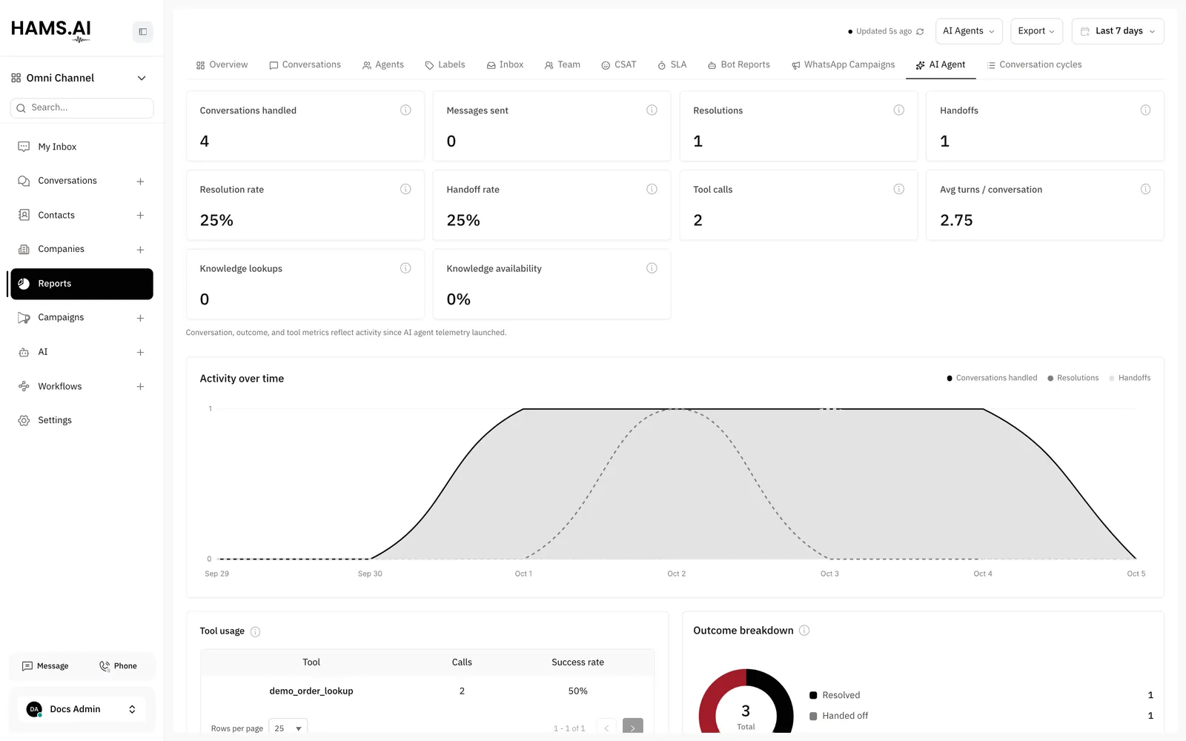Open Campaigns in sidebar
The width and height of the screenshot is (1186, 741).
pos(61,318)
